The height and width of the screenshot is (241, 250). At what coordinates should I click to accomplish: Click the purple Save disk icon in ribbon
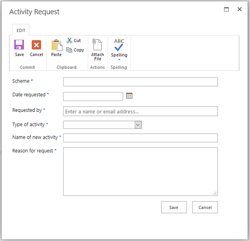coord(19,44)
